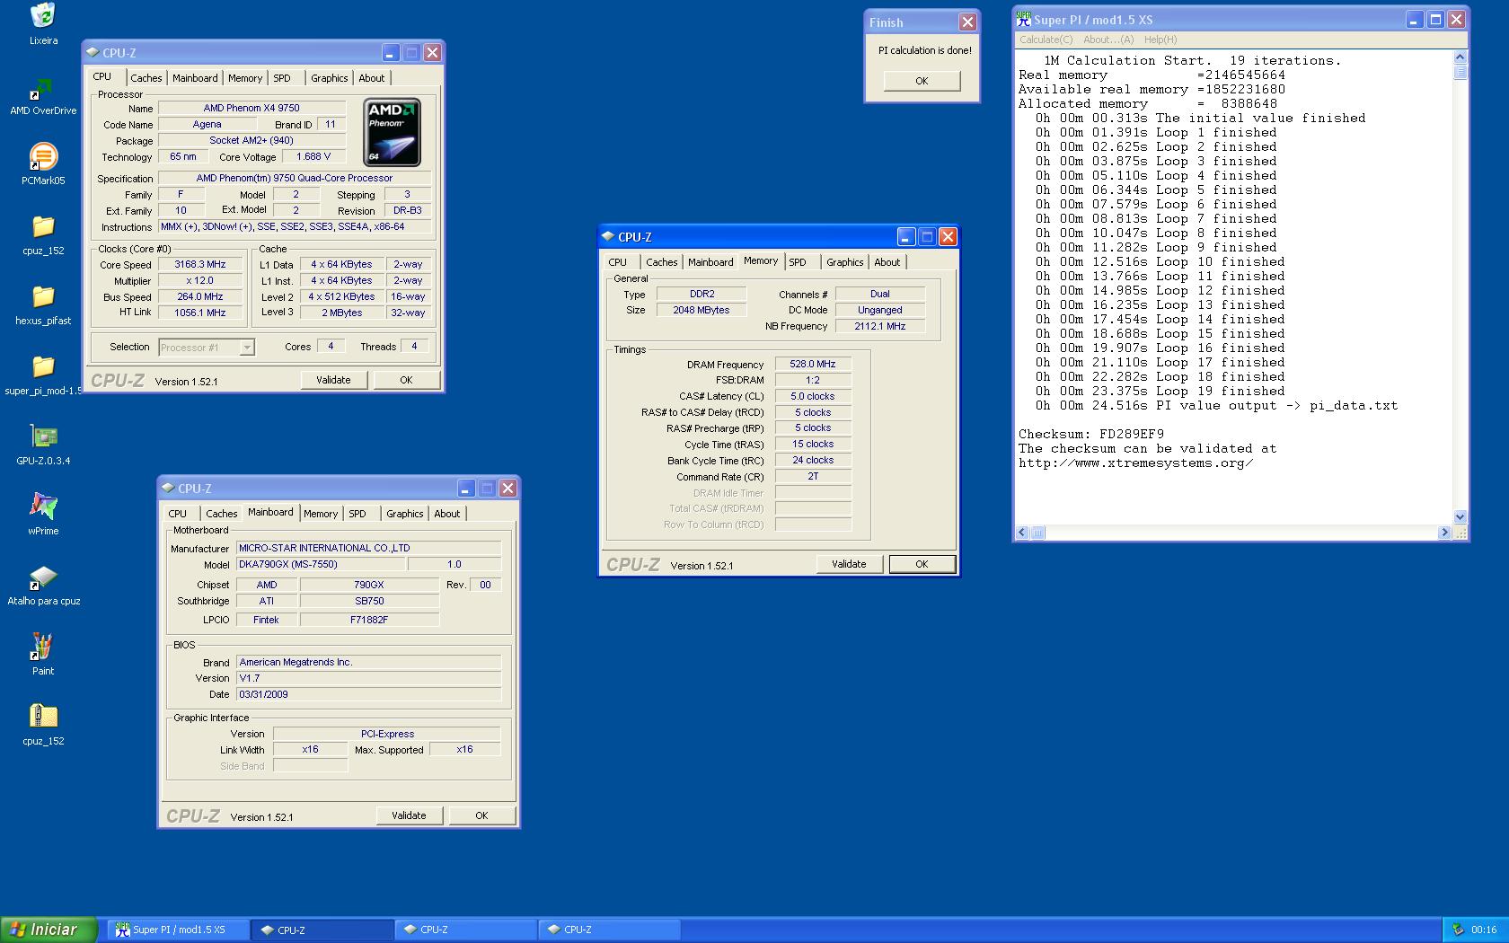The image size is (1509, 943).
Task: Launch Paint desktop shortcut
Action: point(43,647)
